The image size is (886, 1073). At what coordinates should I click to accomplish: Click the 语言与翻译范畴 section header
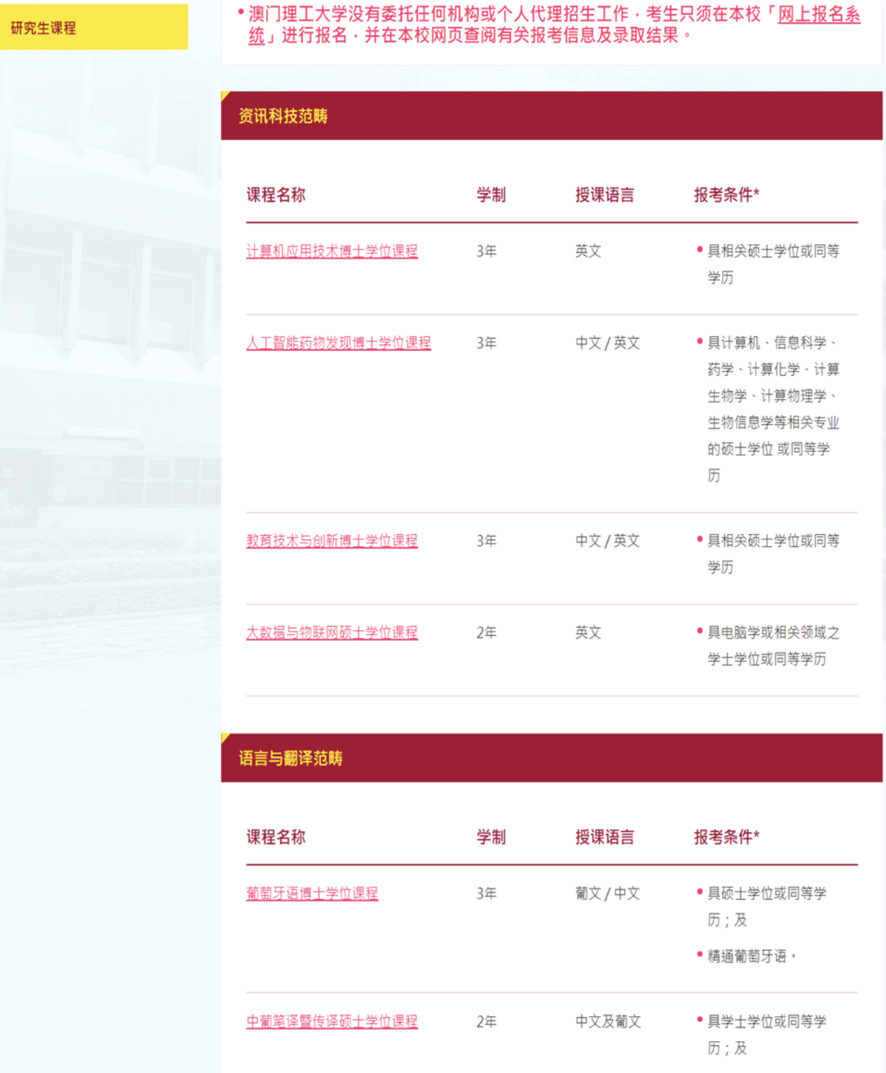[x=290, y=758]
